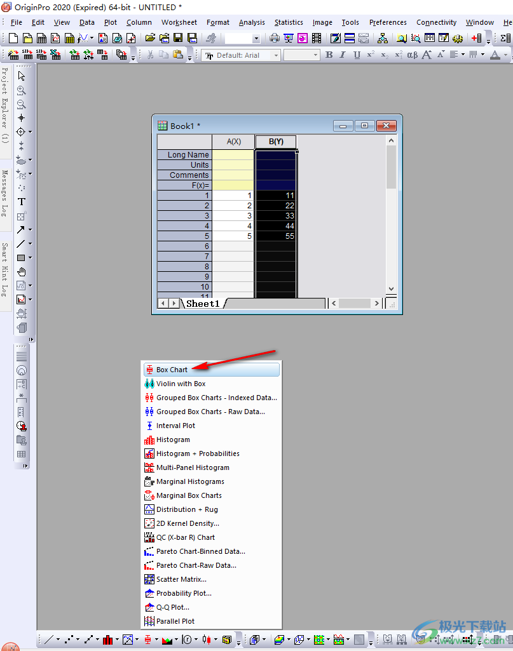
Task: Click the Cut scissors icon
Action: [x=151, y=55]
